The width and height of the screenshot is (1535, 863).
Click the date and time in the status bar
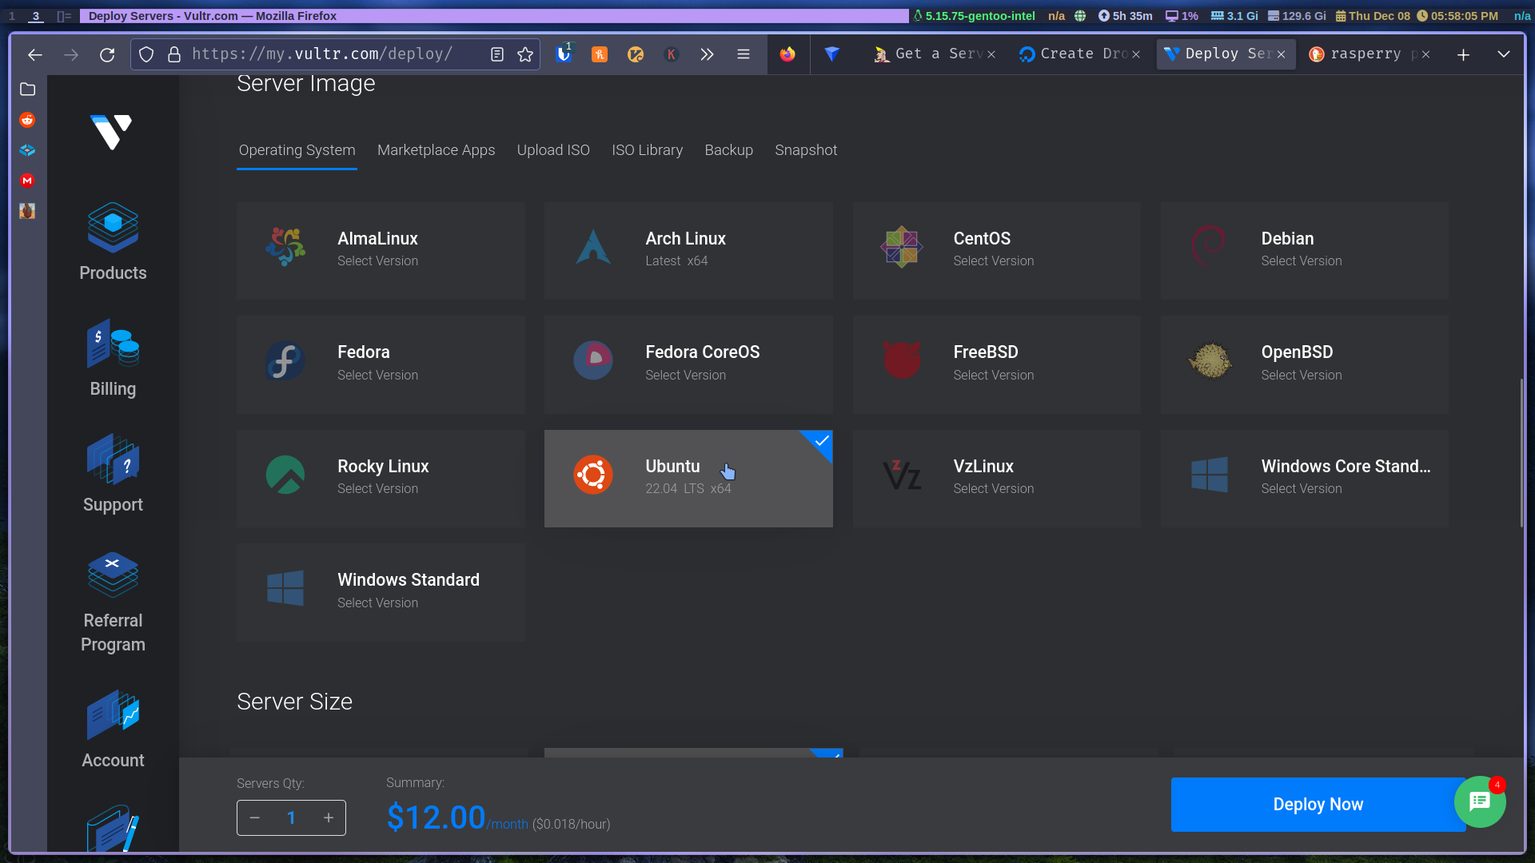click(x=1417, y=16)
